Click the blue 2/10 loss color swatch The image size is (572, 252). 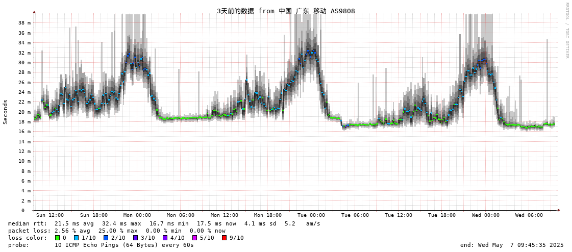tap(106, 238)
